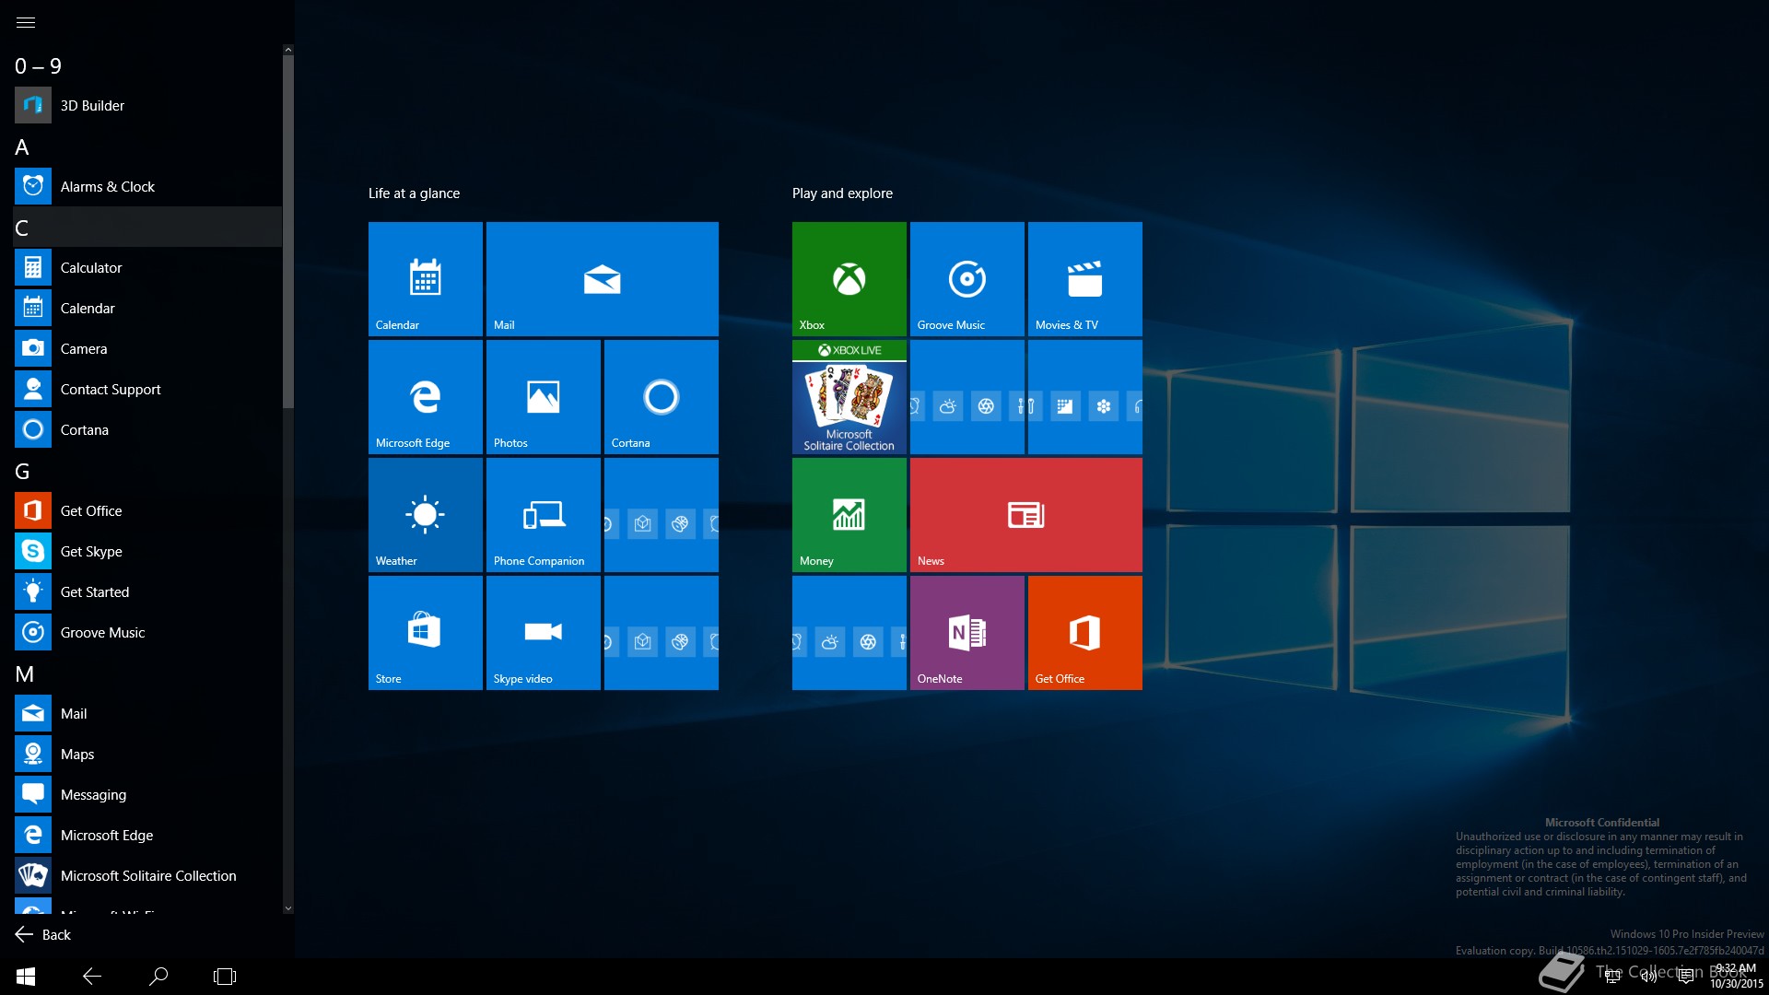
Task: Click the Life at a glance group title
Action: click(414, 193)
